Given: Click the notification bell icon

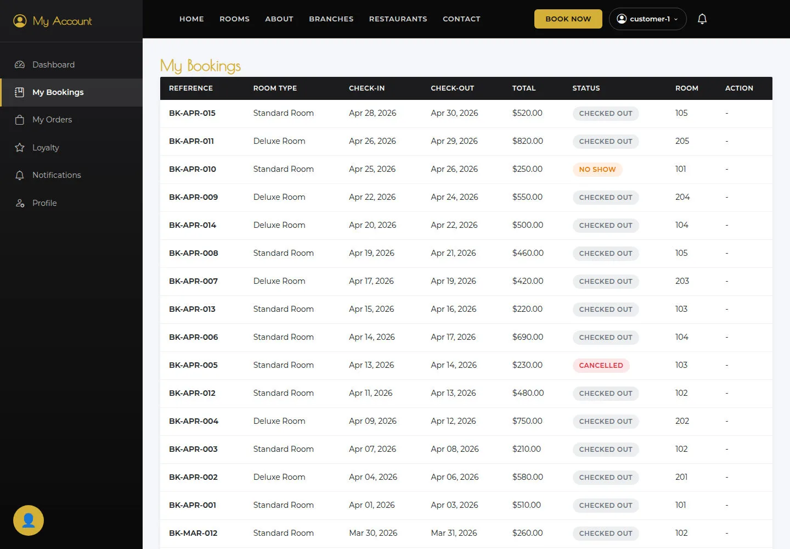Looking at the screenshot, I should point(702,19).
